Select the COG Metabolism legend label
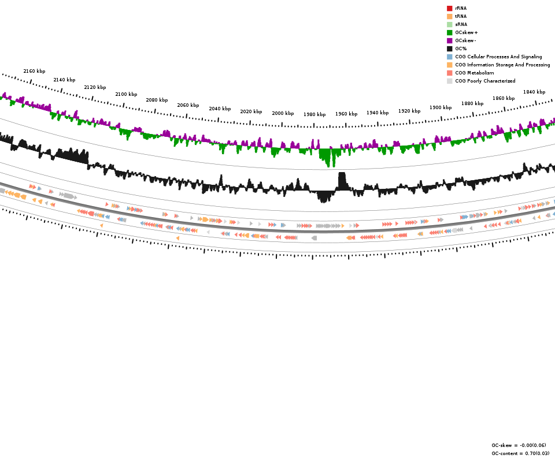This screenshot has width=555, height=462. tap(475, 73)
